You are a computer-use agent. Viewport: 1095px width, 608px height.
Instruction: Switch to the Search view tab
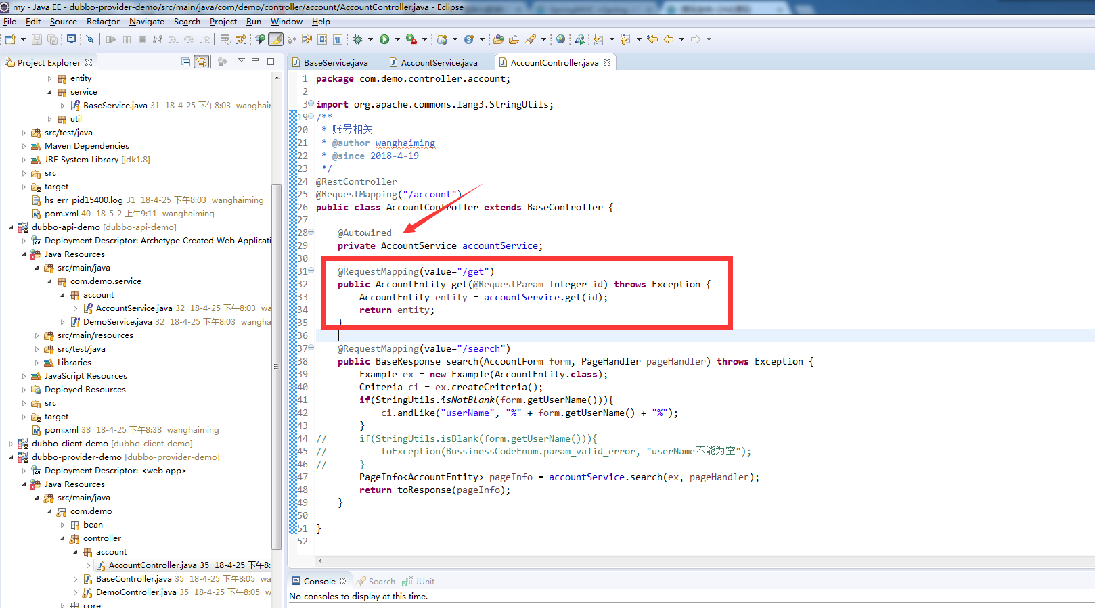[376, 581]
